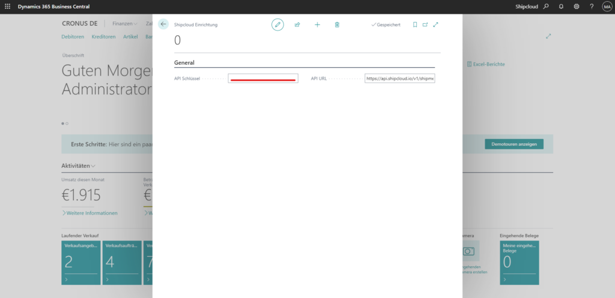Create a new record with the plus icon
This screenshot has height=298, width=615.
click(x=317, y=25)
